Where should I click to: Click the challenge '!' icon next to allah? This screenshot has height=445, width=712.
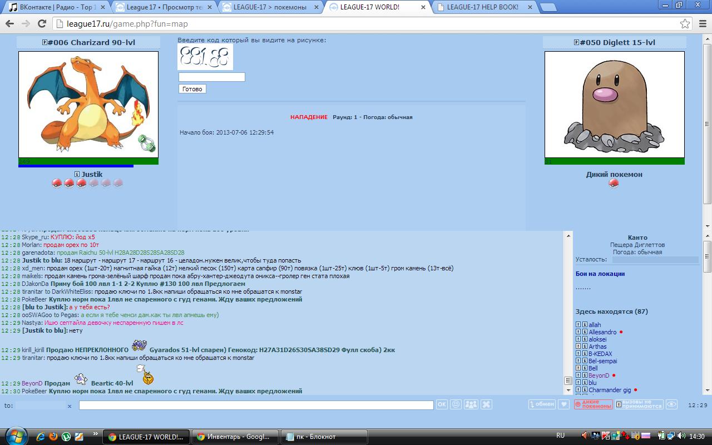pyautogui.click(x=578, y=325)
